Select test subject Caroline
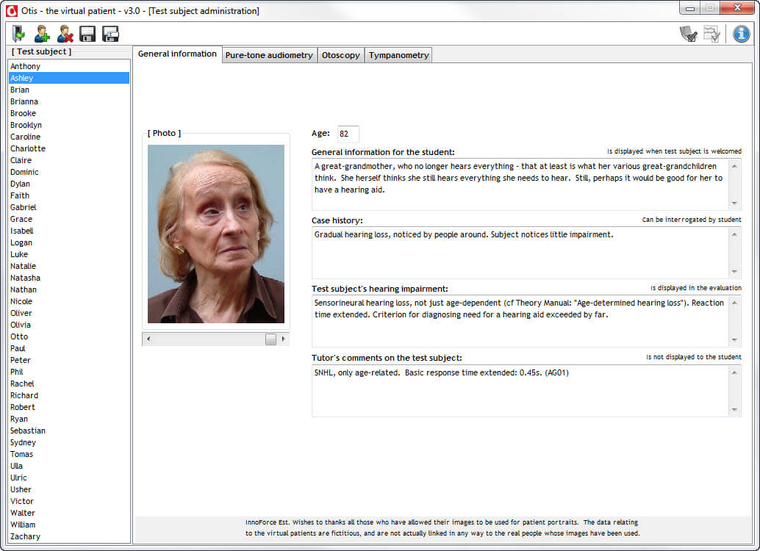The height and width of the screenshot is (551, 760). (69, 137)
